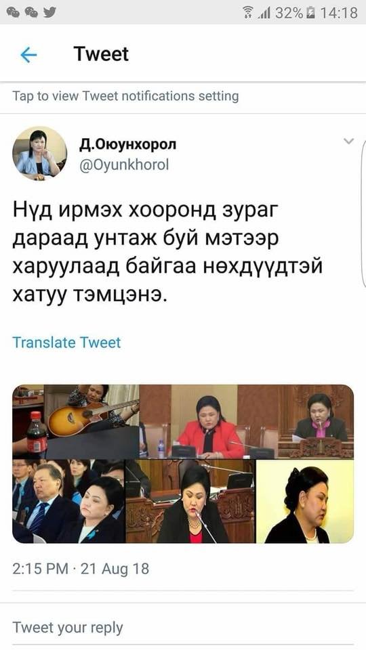Tap the blue back arrow
The width and height of the screenshot is (366, 650).
point(28,55)
